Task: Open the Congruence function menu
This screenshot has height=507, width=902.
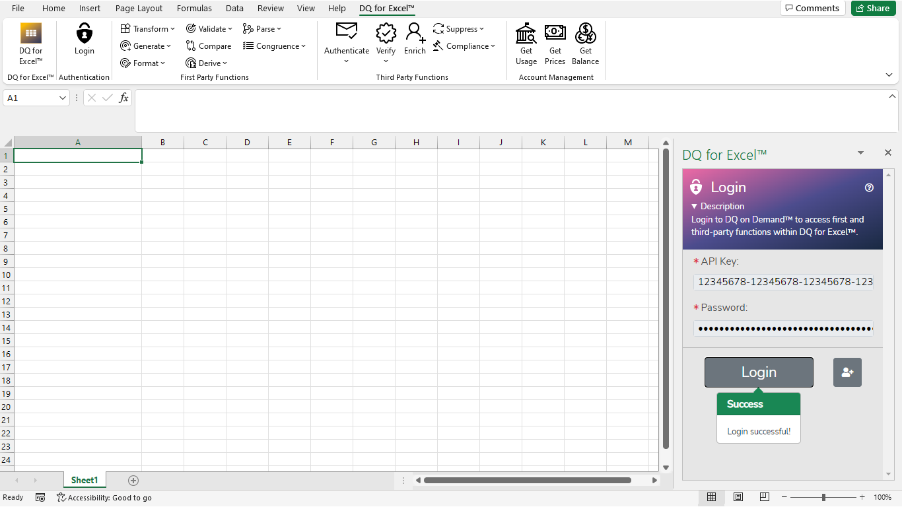Action: (275, 46)
